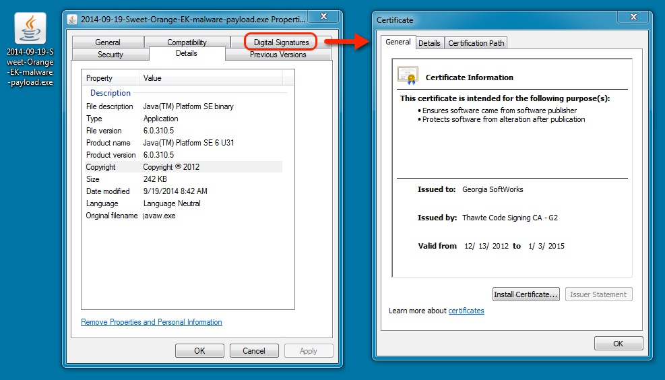Cancel the Properties dialog
The width and height of the screenshot is (665, 380).
[253, 351]
